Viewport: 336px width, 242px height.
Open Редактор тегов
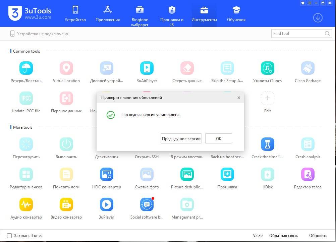308,174
